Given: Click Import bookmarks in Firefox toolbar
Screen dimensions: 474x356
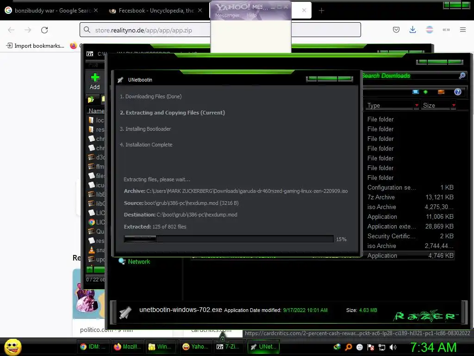Looking at the screenshot, I should pyautogui.click(x=35, y=46).
